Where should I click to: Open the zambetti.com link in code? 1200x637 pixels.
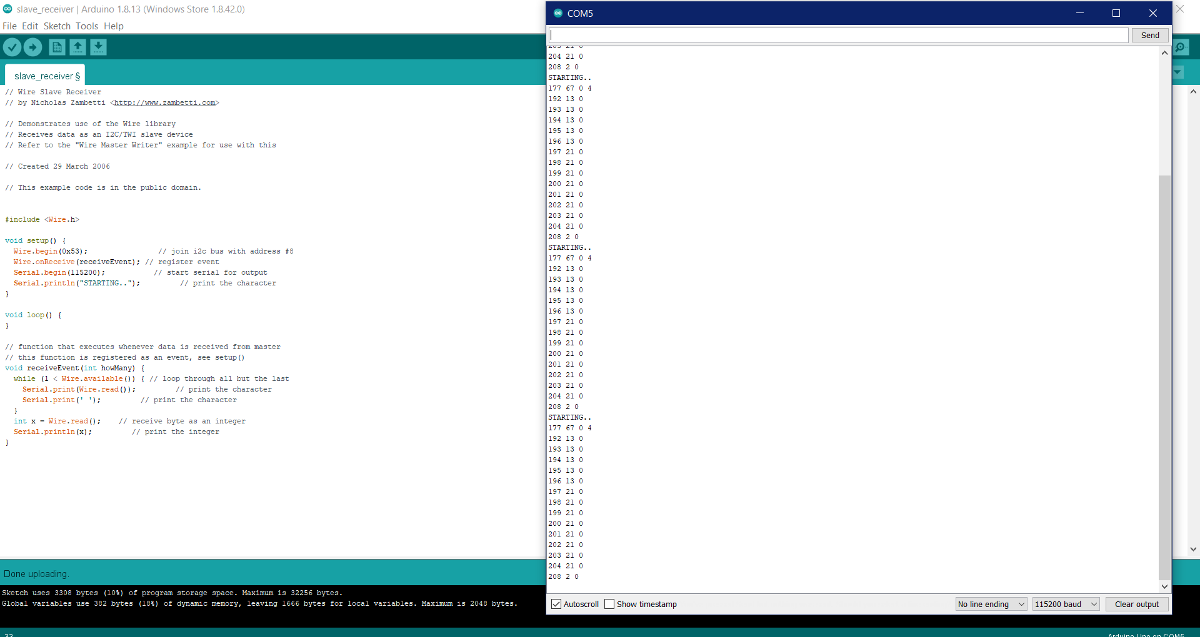165,103
